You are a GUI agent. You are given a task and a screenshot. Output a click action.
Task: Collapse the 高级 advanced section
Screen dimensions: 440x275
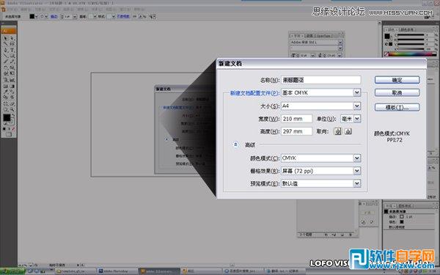(235, 144)
